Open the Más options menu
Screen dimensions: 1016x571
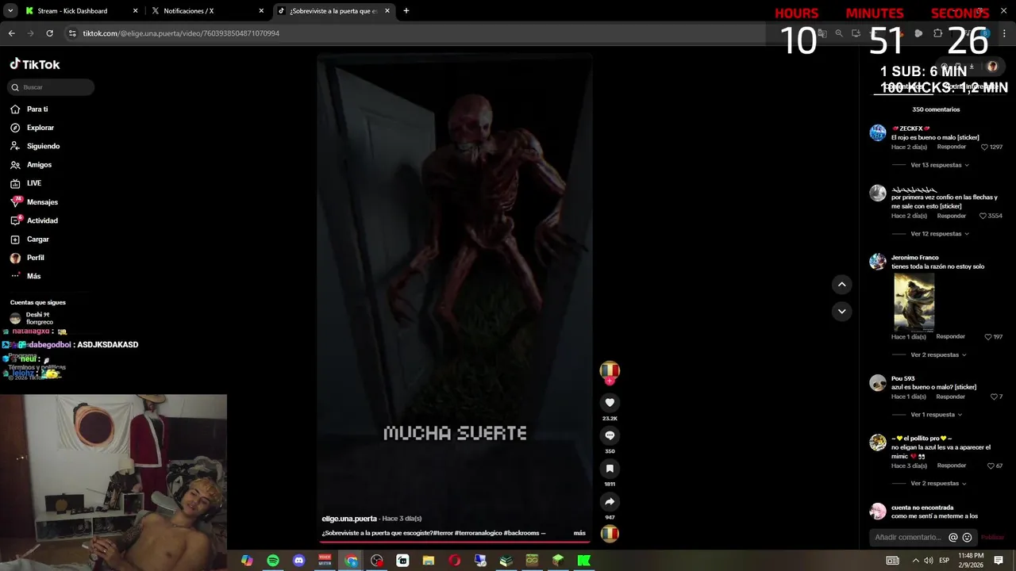click(x=25, y=276)
